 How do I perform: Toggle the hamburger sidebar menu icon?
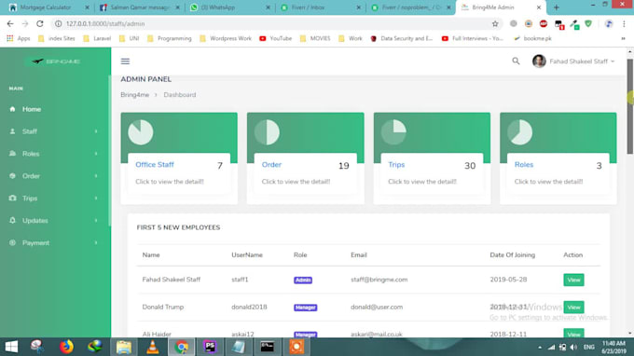(125, 62)
